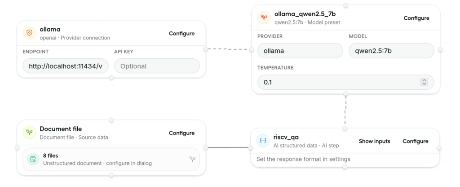Click the temperature stepper arrows

423,82
